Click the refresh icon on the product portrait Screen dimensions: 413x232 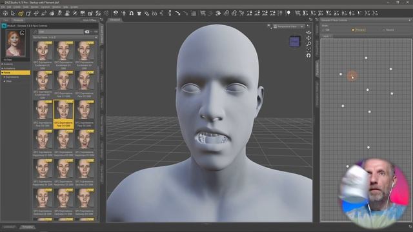tap(22, 33)
